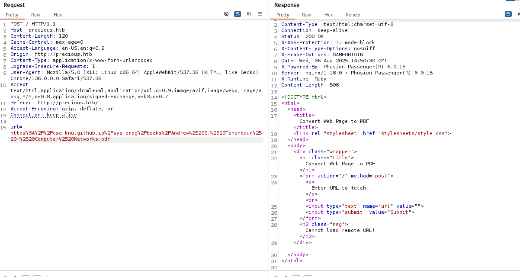The image size is (520, 277).
Task: Click the 'X-Runtime: Ruby' response header
Action: (304, 79)
